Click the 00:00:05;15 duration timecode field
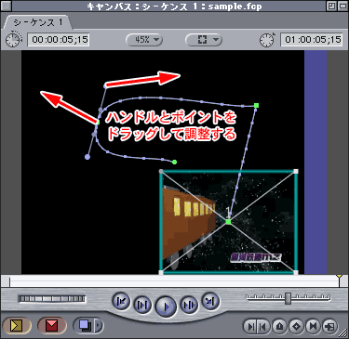 click(x=59, y=40)
